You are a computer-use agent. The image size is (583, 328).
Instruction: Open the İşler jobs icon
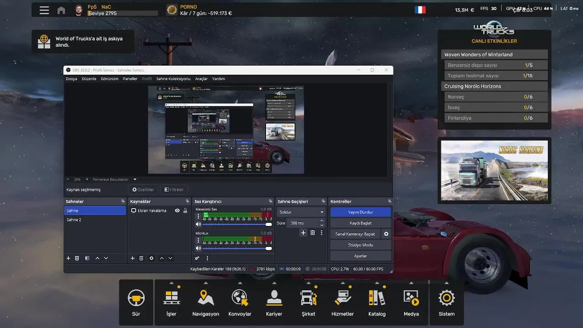tap(171, 299)
